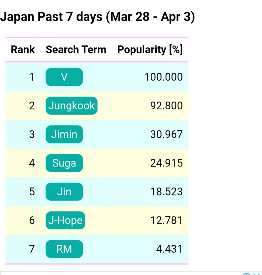Select the 30.967 popularity cell
262x275 pixels.
pyautogui.click(x=166, y=134)
